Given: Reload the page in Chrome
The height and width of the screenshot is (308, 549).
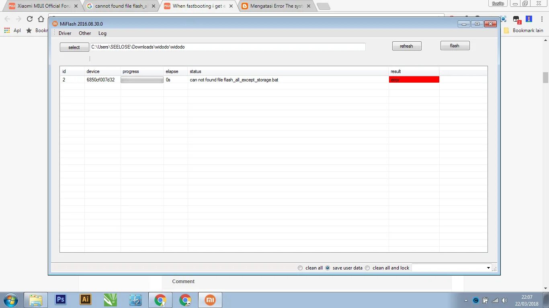Looking at the screenshot, I should [x=30, y=19].
